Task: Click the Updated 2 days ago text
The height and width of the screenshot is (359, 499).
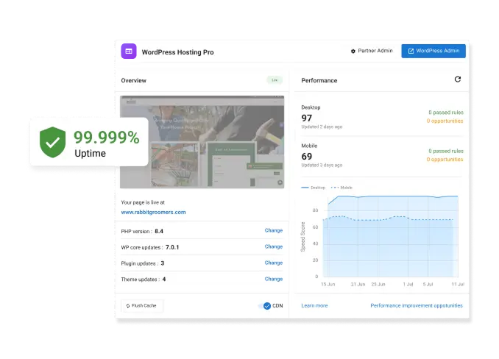Action: point(322,127)
